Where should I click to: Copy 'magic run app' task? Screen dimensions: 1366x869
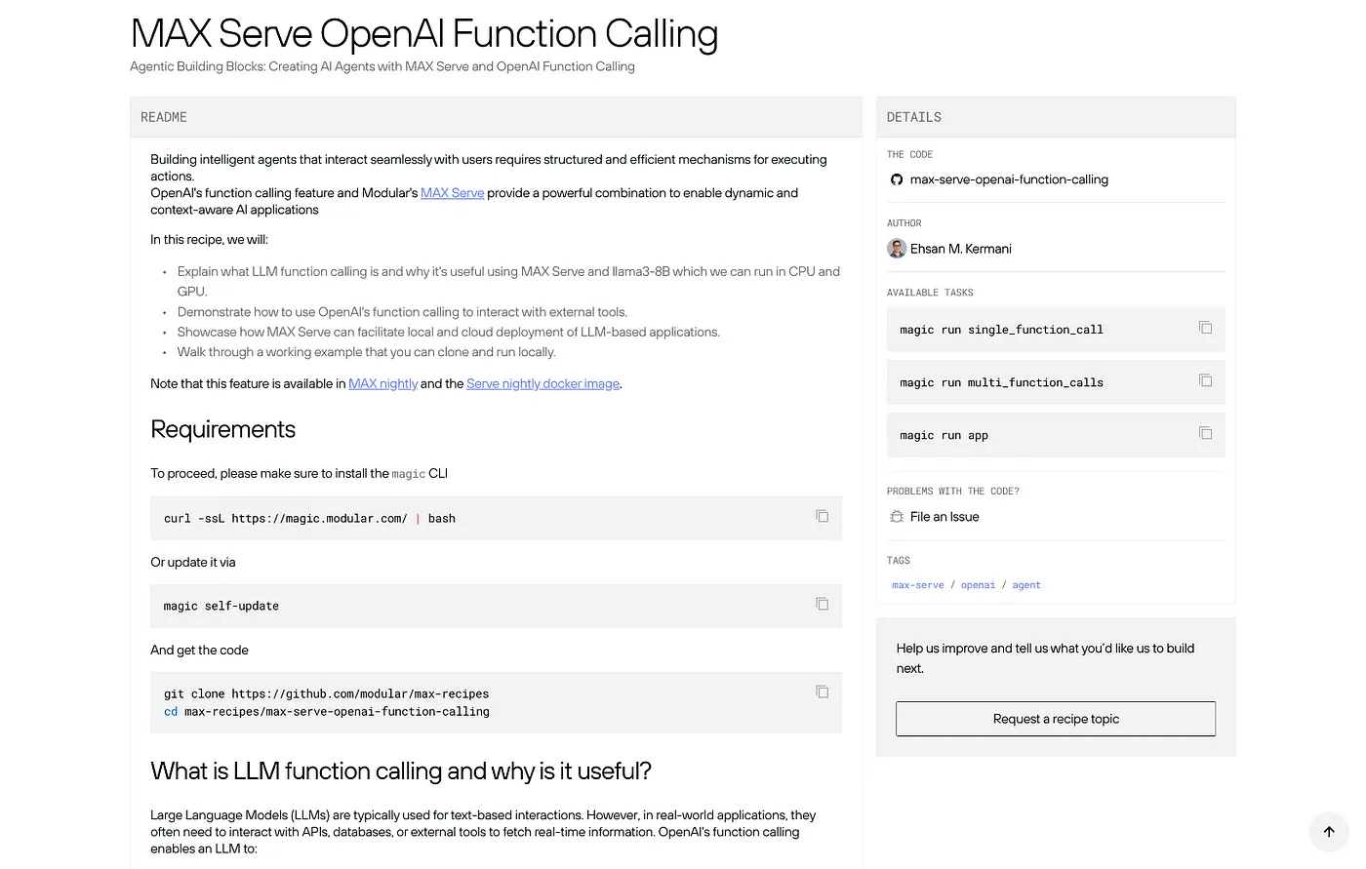1206,433
